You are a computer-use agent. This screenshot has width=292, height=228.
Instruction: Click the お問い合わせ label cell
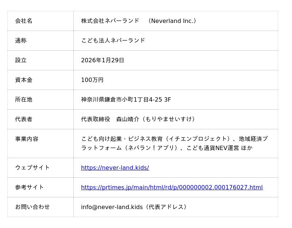click(32, 207)
